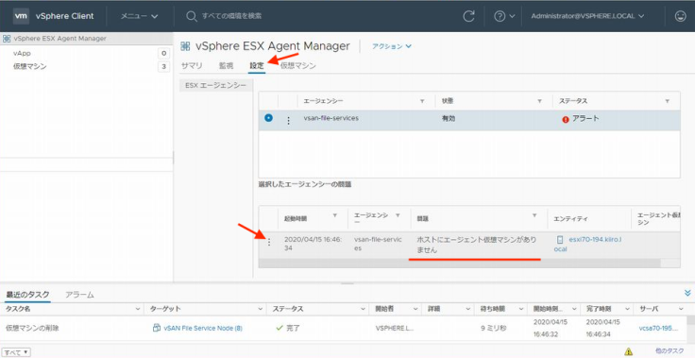
Task: Open the vcsa70-195 server link
Action: point(658,329)
